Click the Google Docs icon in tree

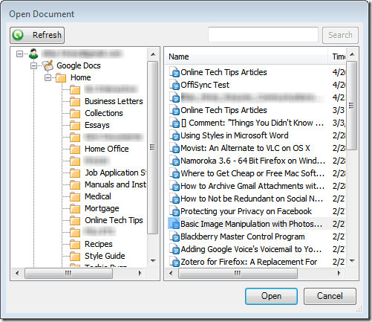[x=48, y=65]
